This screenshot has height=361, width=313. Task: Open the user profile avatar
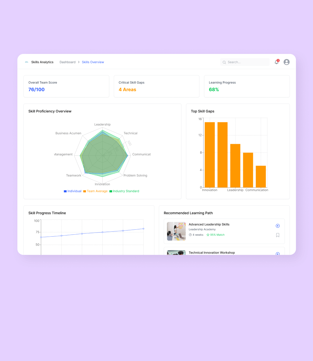coord(286,62)
